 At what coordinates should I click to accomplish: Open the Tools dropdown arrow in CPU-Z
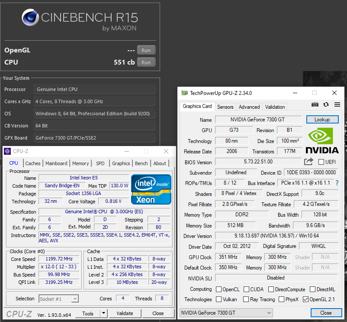103,313
